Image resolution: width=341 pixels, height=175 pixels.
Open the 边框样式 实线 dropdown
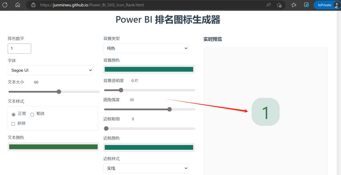(146, 168)
